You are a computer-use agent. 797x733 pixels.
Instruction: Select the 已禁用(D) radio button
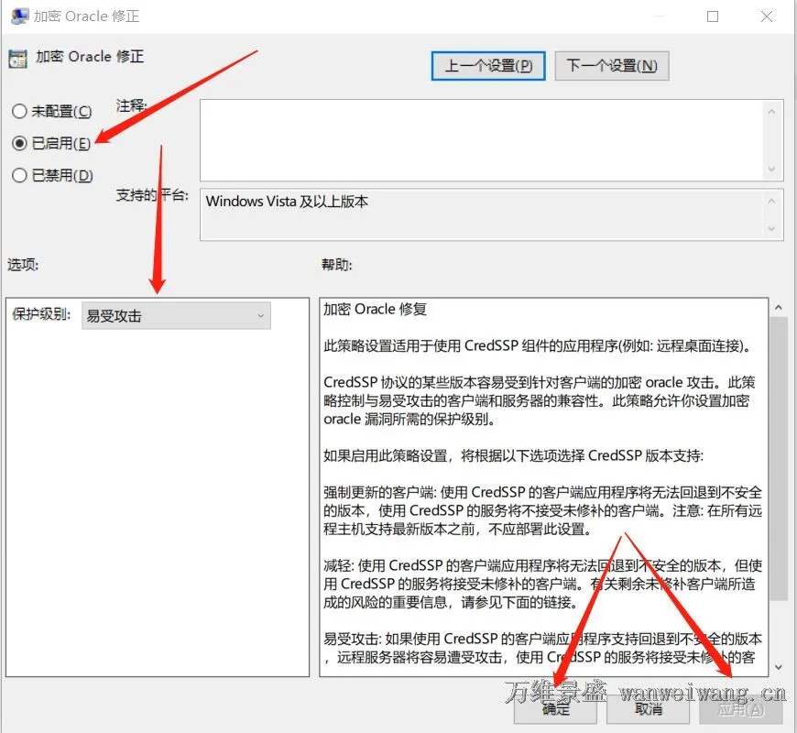click(19, 175)
